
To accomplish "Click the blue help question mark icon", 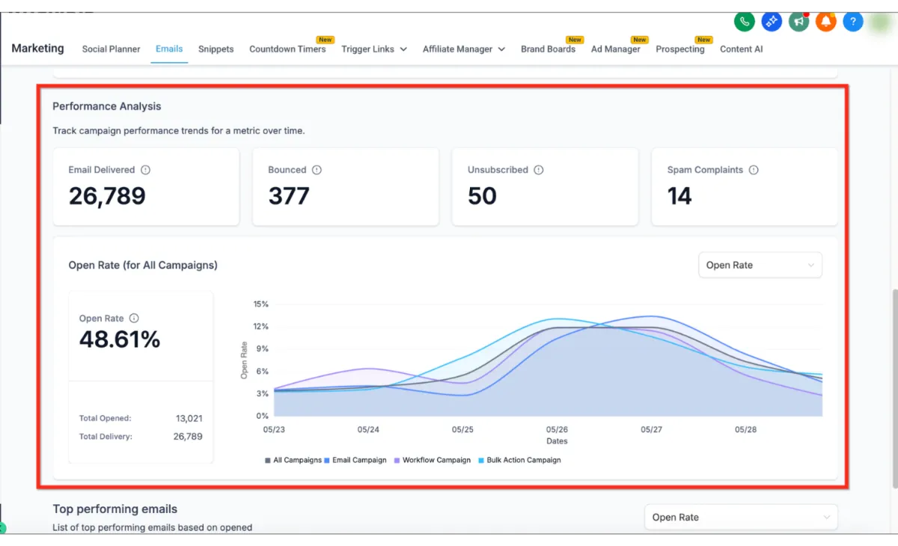I will [x=853, y=22].
